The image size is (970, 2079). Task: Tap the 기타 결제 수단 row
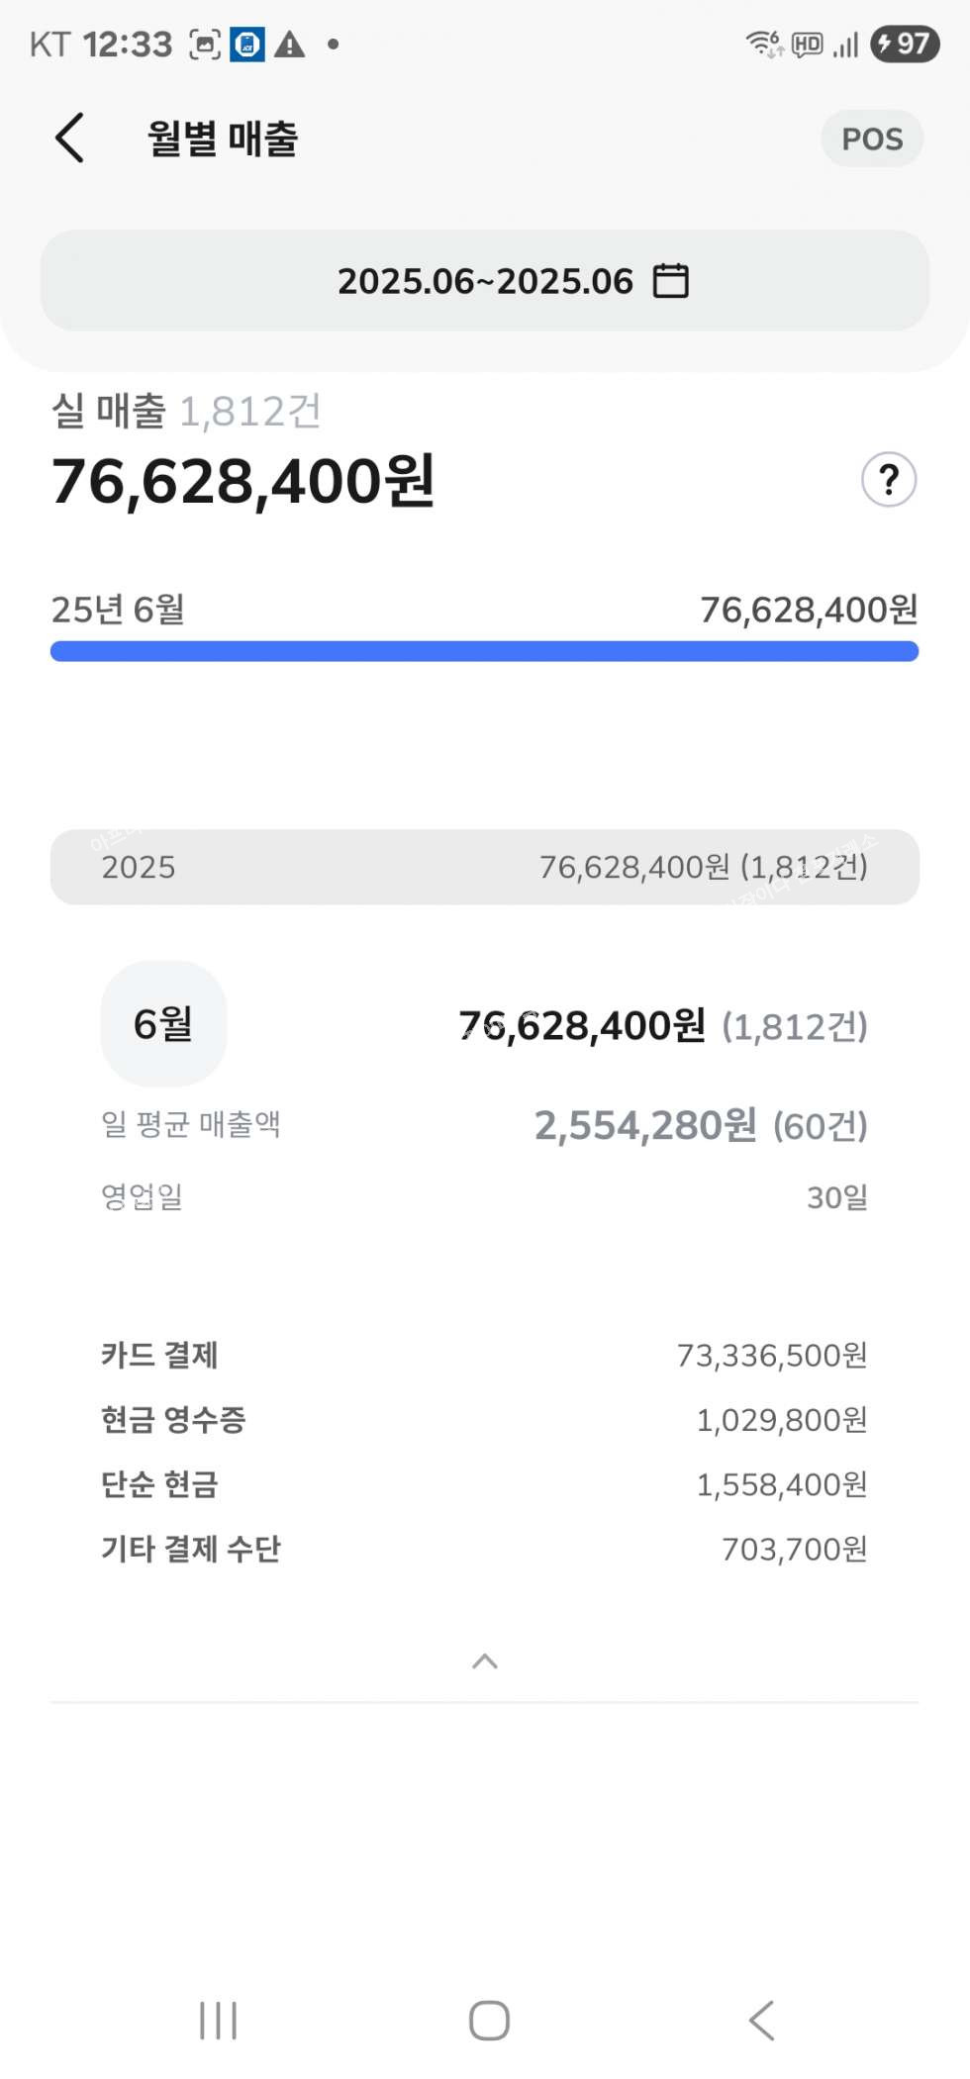pos(485,1549)
